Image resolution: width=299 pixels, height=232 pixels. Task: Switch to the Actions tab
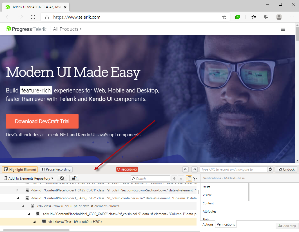tap(208, 224)
